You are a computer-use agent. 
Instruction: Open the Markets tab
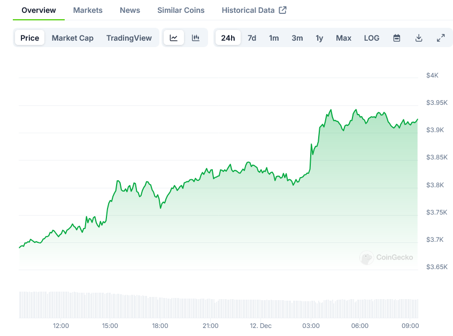coord(88,10)
